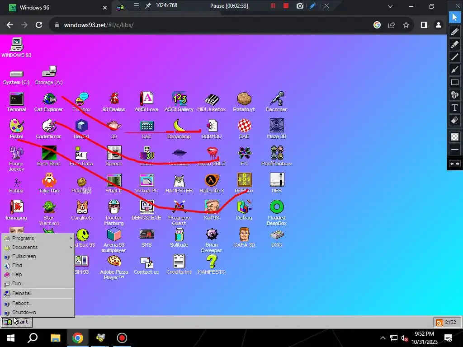Launch Defrag icon
The width and height of the screenshot is (463, 347).
(244, 211)
